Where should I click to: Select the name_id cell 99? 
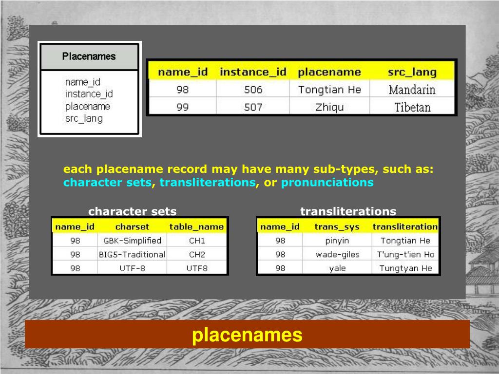tap(183, 107)
